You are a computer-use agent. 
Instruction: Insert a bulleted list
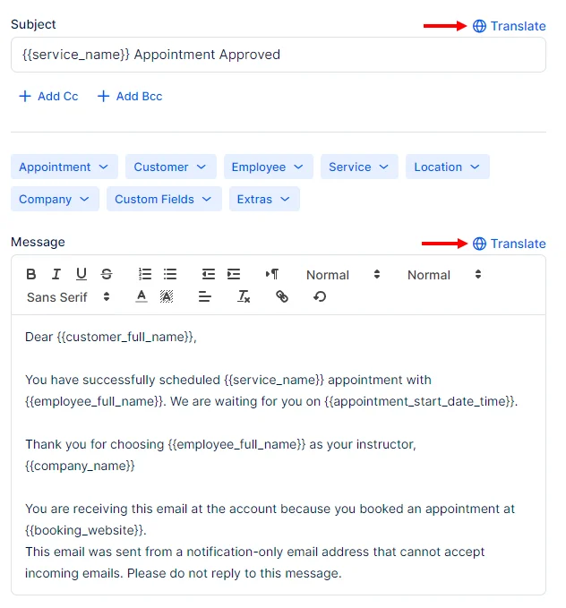point(170,275)
